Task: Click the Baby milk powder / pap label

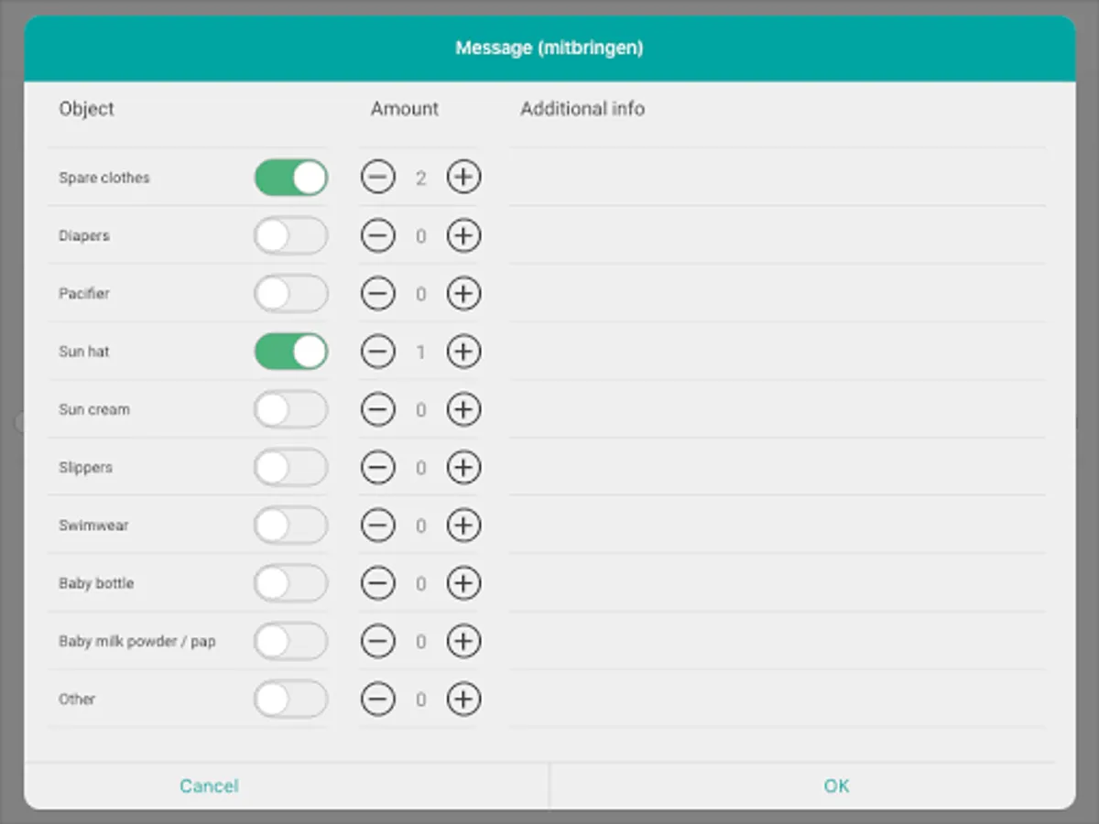Action: point(137,641)
